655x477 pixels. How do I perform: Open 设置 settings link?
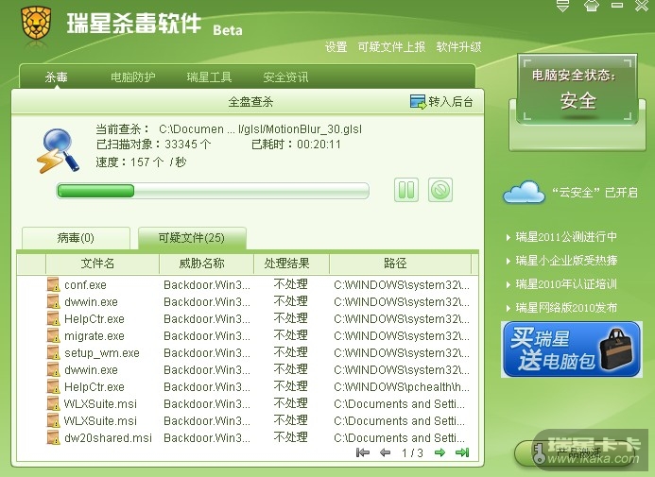pyautogui.click(x=336, y=46)
